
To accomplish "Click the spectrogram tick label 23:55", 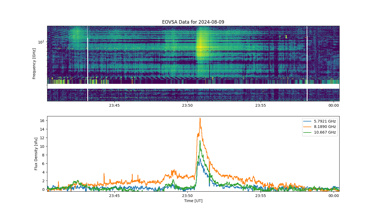I will [x=261, y=105].
